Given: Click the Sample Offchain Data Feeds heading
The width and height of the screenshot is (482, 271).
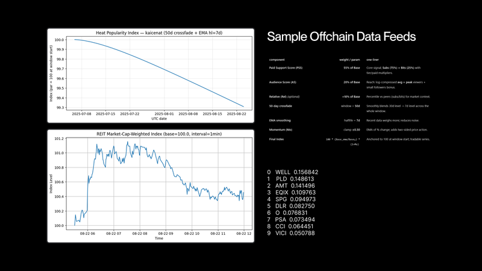Looking at the screenshot, I should (x=341, y=37).
